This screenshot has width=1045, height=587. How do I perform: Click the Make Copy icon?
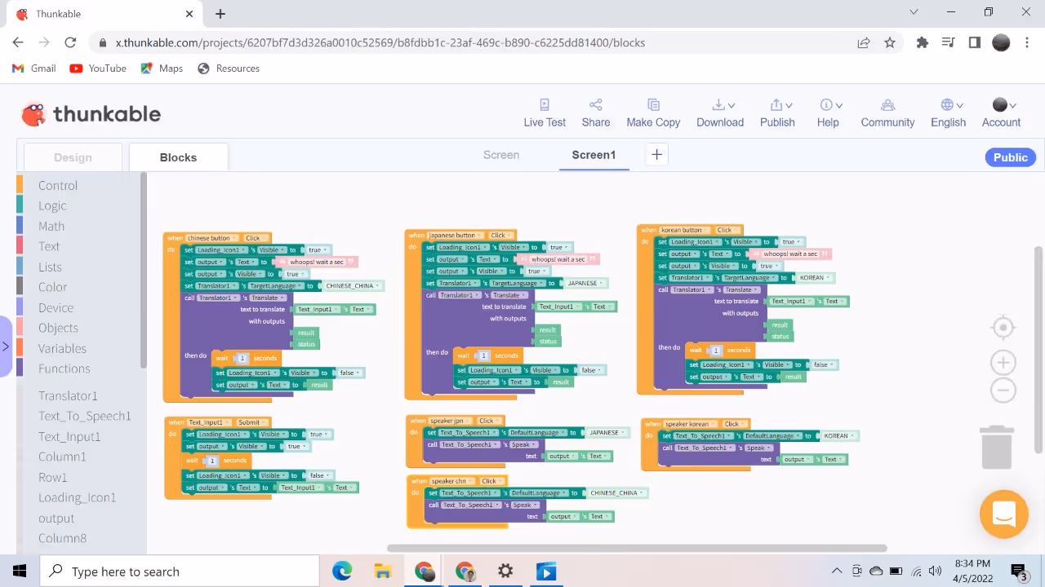click(x=653, y=105)
